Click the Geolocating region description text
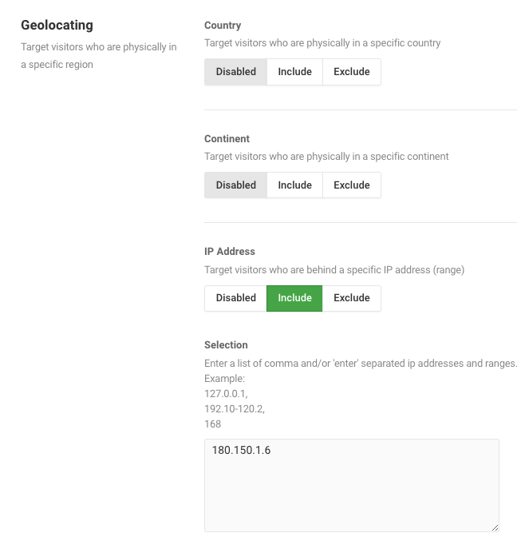This screenshot has height=549, width=517. coord(99,56)
